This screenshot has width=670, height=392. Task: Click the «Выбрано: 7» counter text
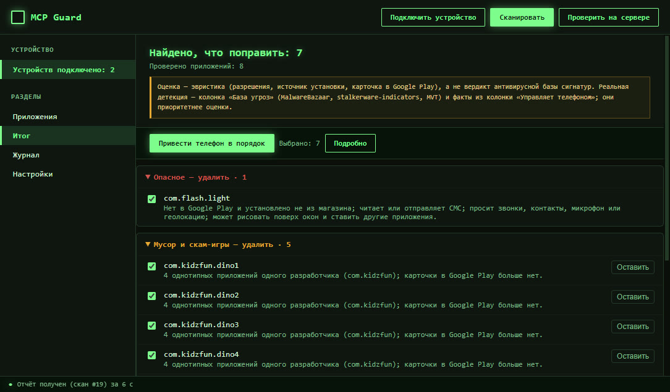(300, 143)
